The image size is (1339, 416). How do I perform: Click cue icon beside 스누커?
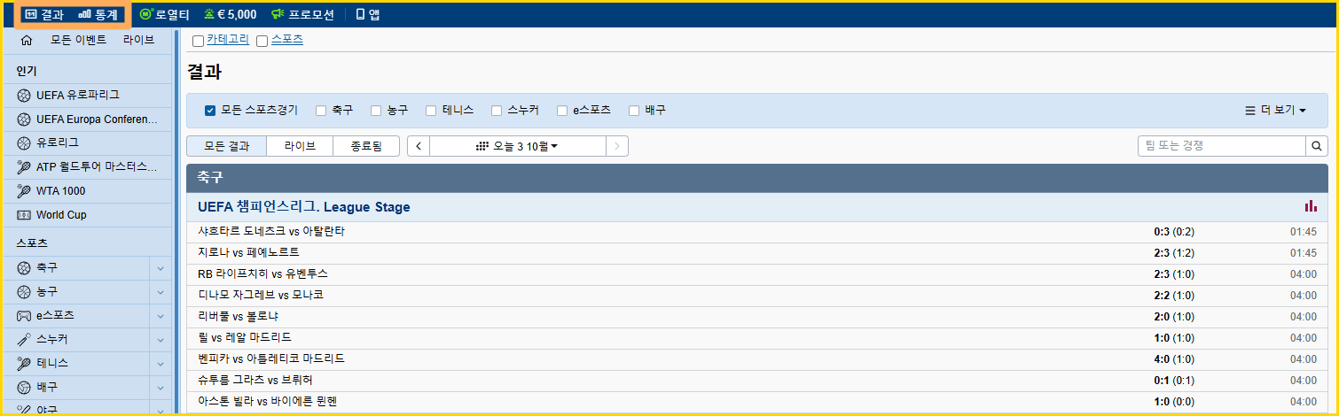click(24, 339)
